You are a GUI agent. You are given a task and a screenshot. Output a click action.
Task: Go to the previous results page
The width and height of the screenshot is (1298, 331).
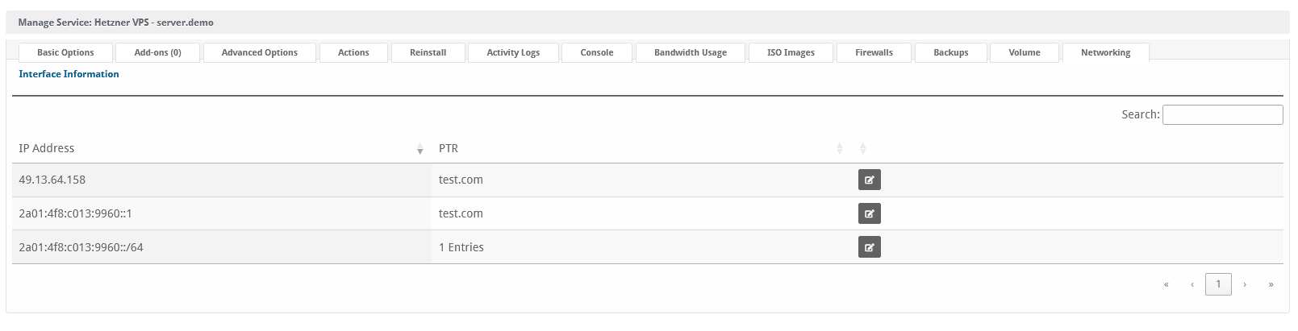[1192, 284]
